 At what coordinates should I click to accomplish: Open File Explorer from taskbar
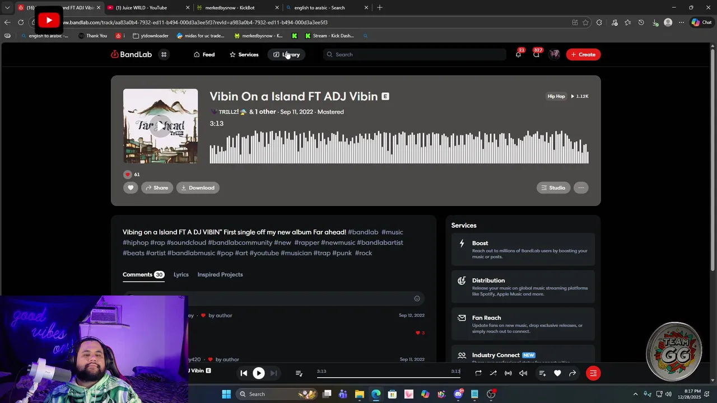point(360,394)
